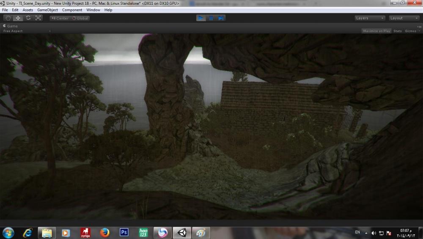This screenshot has width=423, height=239.
Task: Click the Action Center flag icon
Action: pos(389,233)
